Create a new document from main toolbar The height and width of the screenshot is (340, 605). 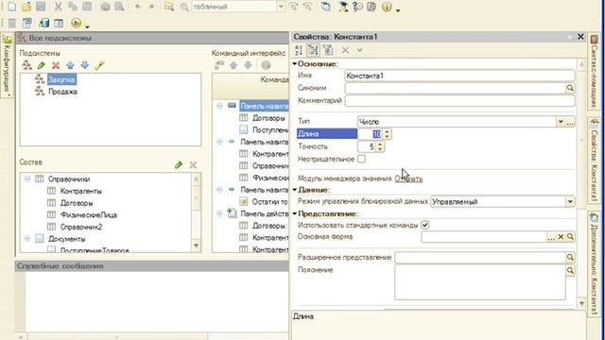11,7
